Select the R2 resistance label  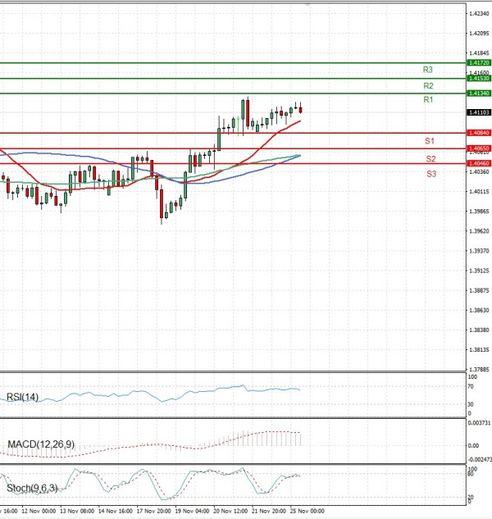tap(428, 85)
